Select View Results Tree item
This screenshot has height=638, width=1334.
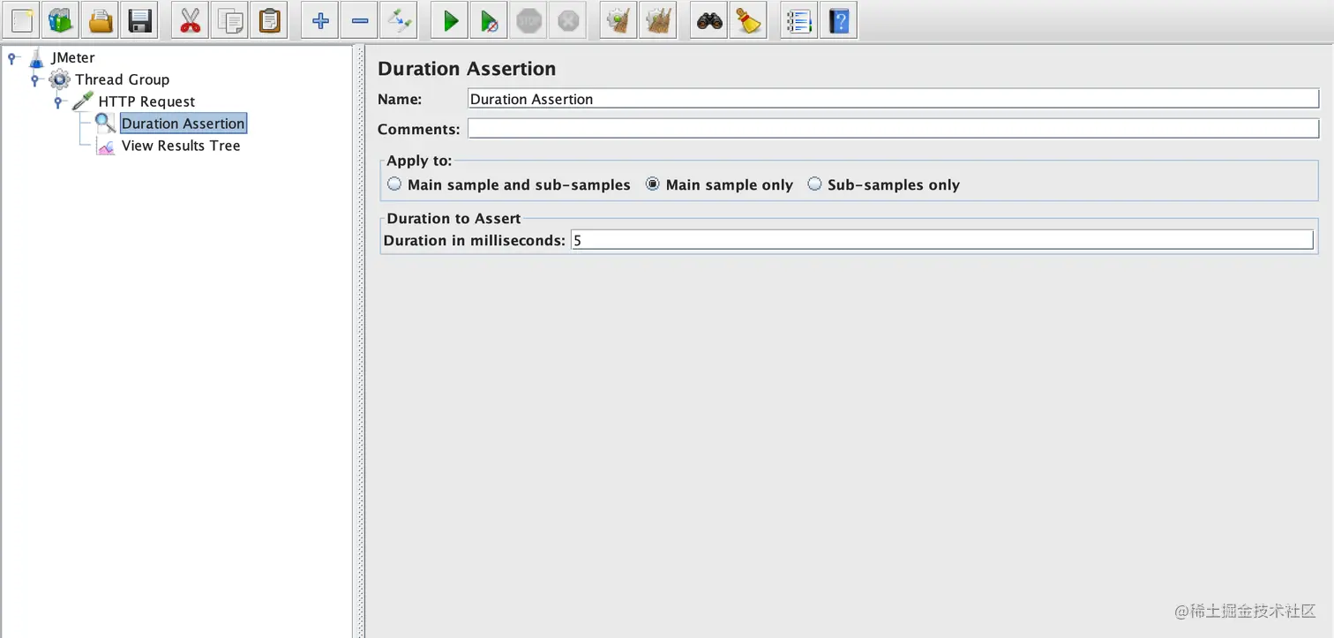click(x=181, y=146)
